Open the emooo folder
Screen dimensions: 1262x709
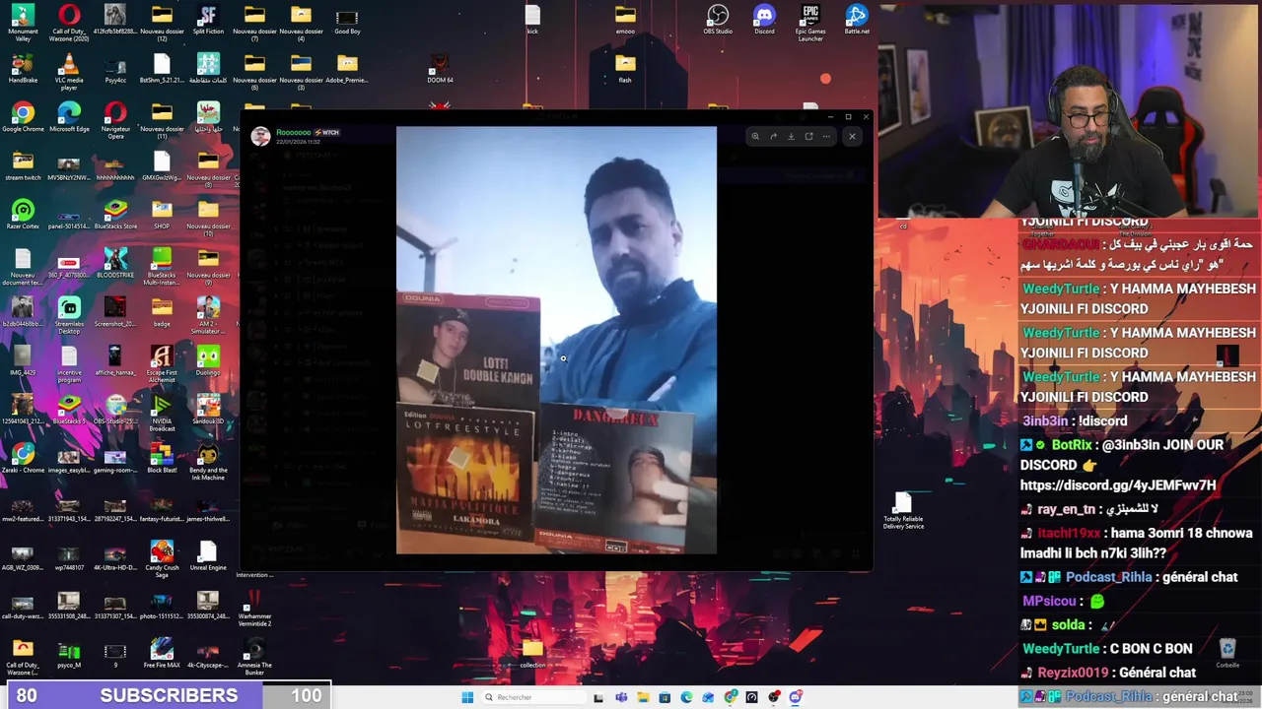[x=625, y=20]
